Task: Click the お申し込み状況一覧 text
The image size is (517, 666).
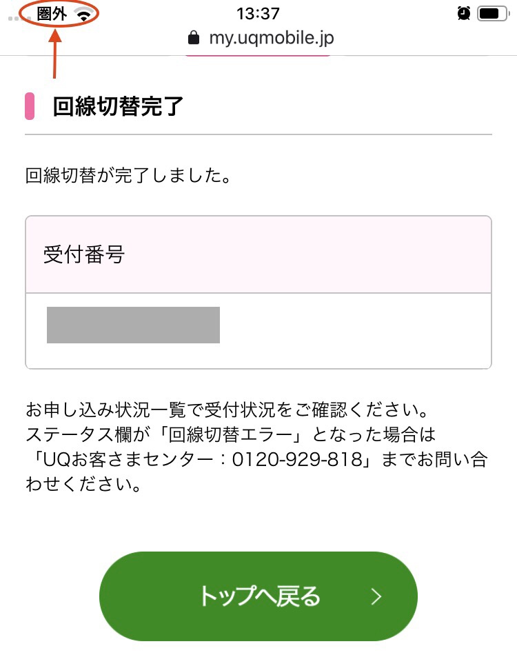Action: (x=108, y=412)
